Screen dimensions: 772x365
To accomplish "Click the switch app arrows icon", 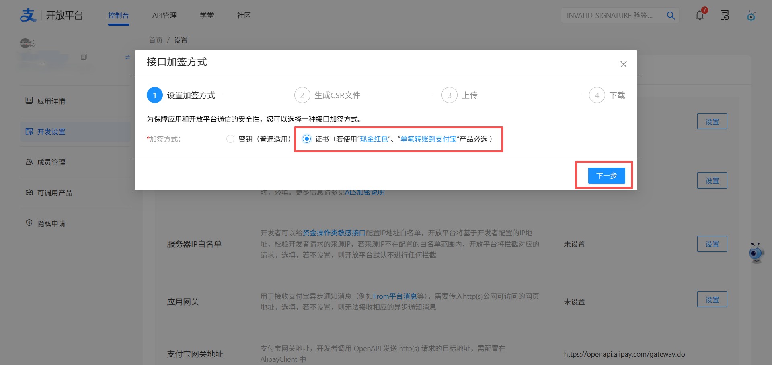I will (x=127, y=57).
